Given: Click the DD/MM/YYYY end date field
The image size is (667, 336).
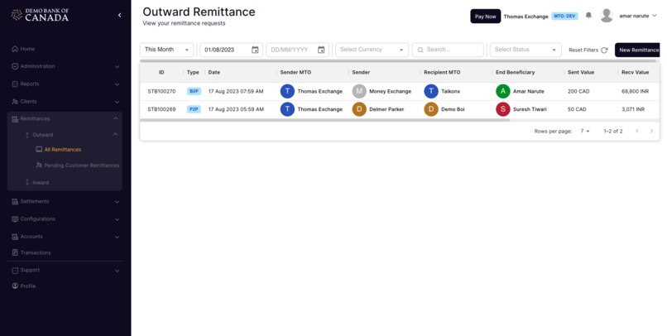Looking at the screenshot, I should [297, 50].
